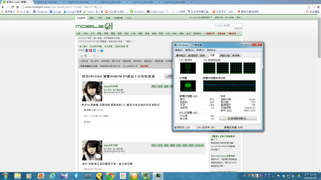Click the Google site search box
This screenshot has width=321, height=180.
229,25
